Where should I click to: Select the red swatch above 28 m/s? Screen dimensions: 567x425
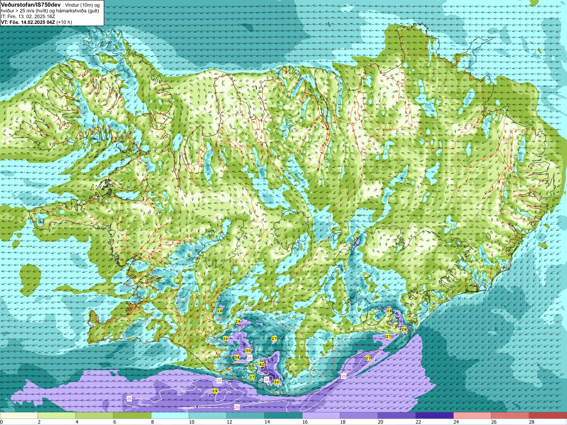pos(548,416)
